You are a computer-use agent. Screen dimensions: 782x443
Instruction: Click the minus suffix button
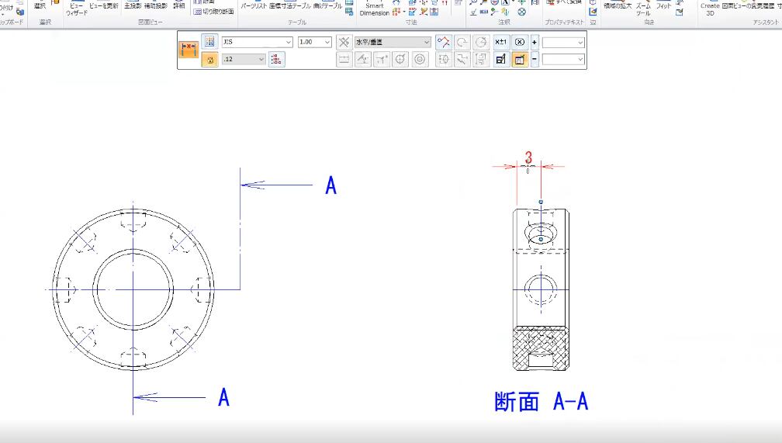tap(535, 59)
